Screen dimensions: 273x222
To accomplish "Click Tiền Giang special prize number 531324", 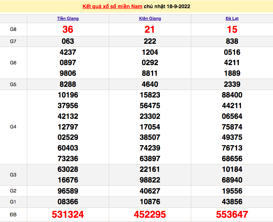I will coord(68,215).
